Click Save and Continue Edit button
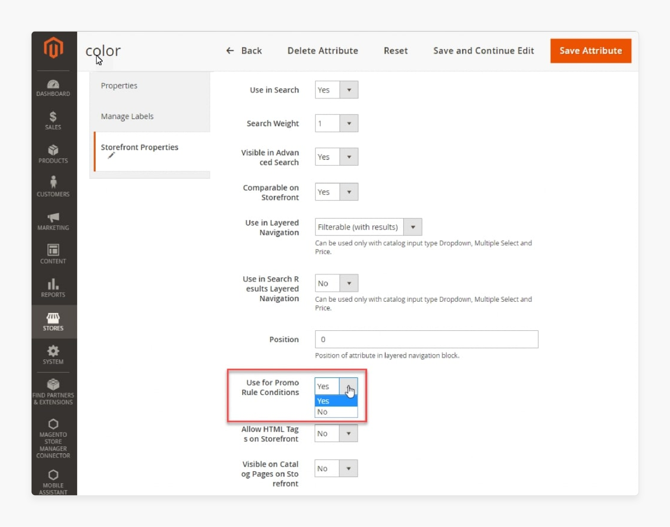The image size is (670, 527). coord(486,50)
